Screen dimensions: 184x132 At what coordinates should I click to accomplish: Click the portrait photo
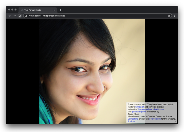(92, 71)
